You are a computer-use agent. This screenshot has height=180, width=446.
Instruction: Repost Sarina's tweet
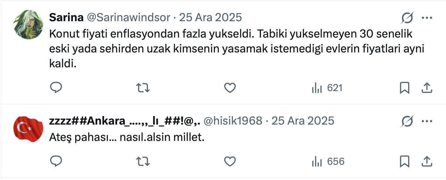pyautogui.click(x=143, y=88)
